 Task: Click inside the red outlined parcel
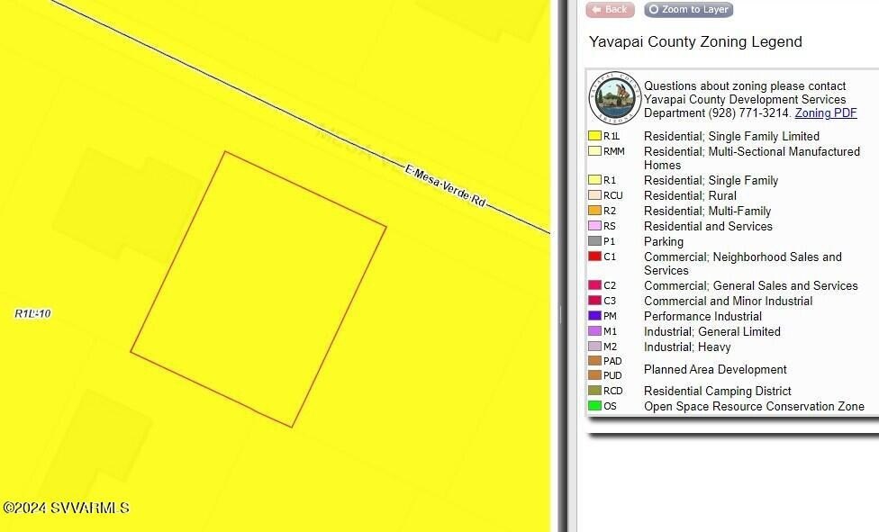point(258,288)
